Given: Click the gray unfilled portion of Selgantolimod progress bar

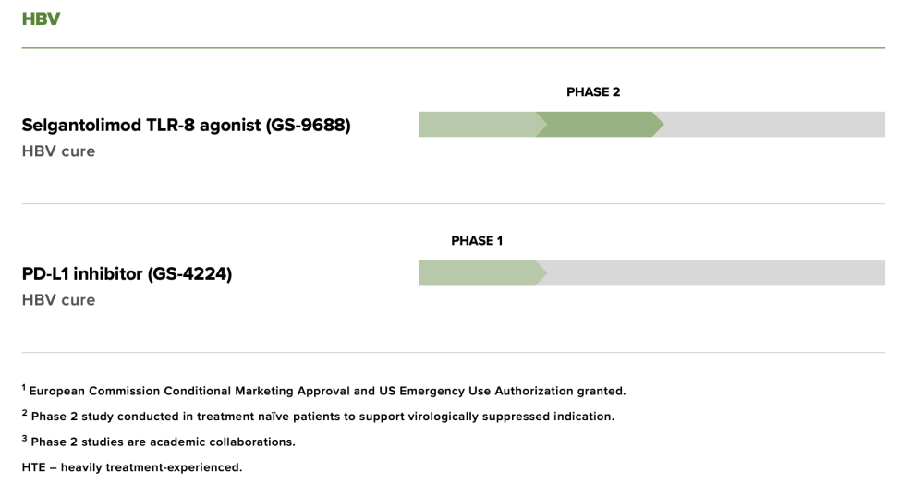Looking at the screenshot, I should click(x=772, y=125).
